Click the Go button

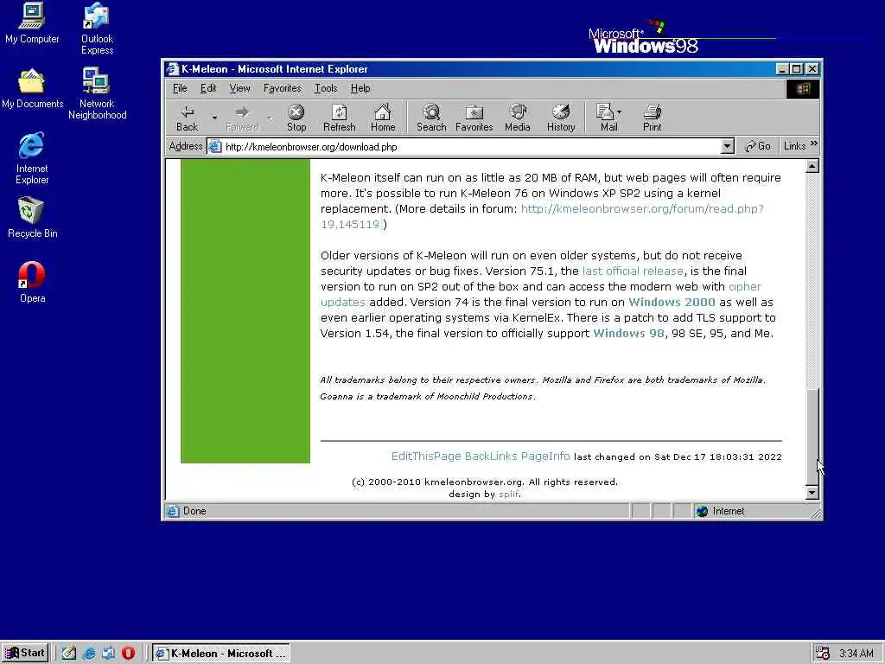click(757, 146)
